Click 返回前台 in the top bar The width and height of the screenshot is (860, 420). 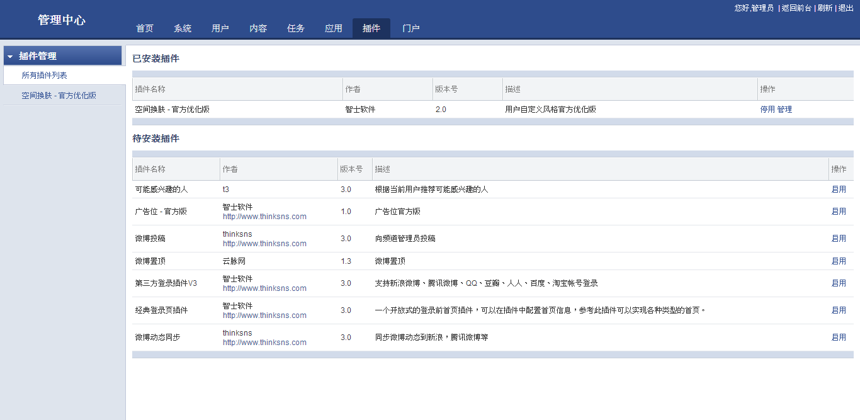pos(796,8)
